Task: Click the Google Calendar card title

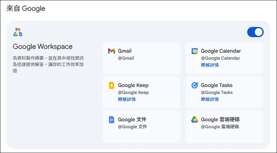Action: (221, 51)
